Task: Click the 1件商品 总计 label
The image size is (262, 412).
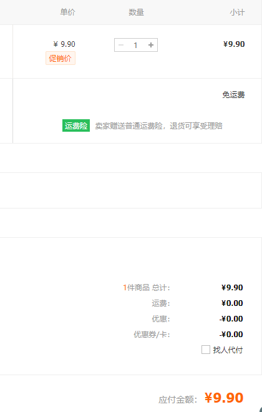Action: coord(147,287)
